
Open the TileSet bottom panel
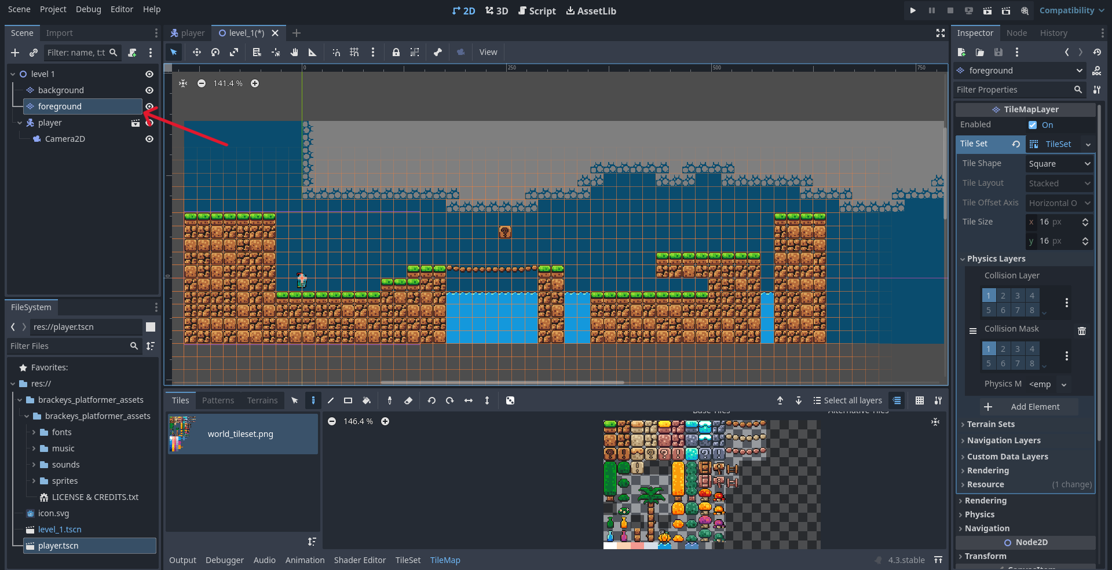tap(408, 560)
